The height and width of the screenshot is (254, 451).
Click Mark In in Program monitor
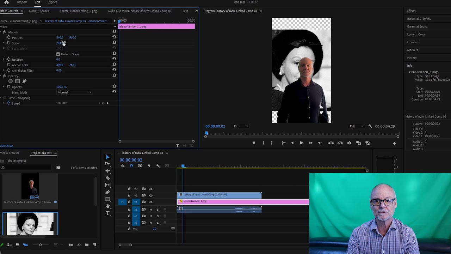coord(264,143)
